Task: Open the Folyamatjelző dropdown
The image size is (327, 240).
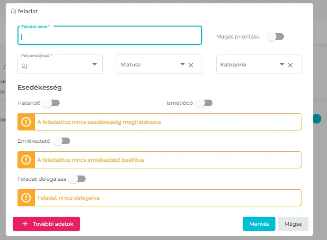Action: (95, 65)
